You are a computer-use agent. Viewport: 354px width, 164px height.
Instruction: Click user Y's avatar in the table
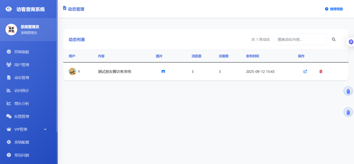pos(72,71)
